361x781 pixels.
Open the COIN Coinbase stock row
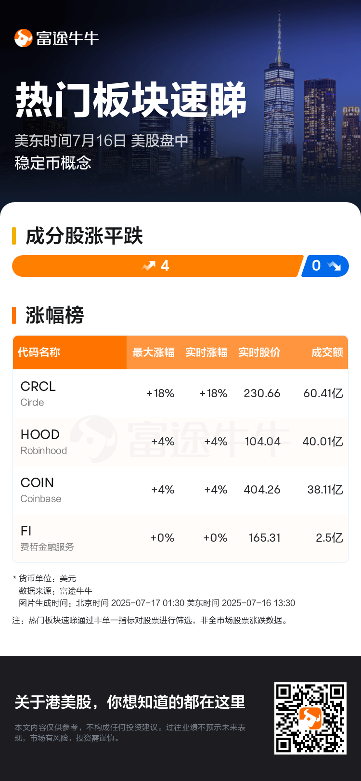[180, 490]
